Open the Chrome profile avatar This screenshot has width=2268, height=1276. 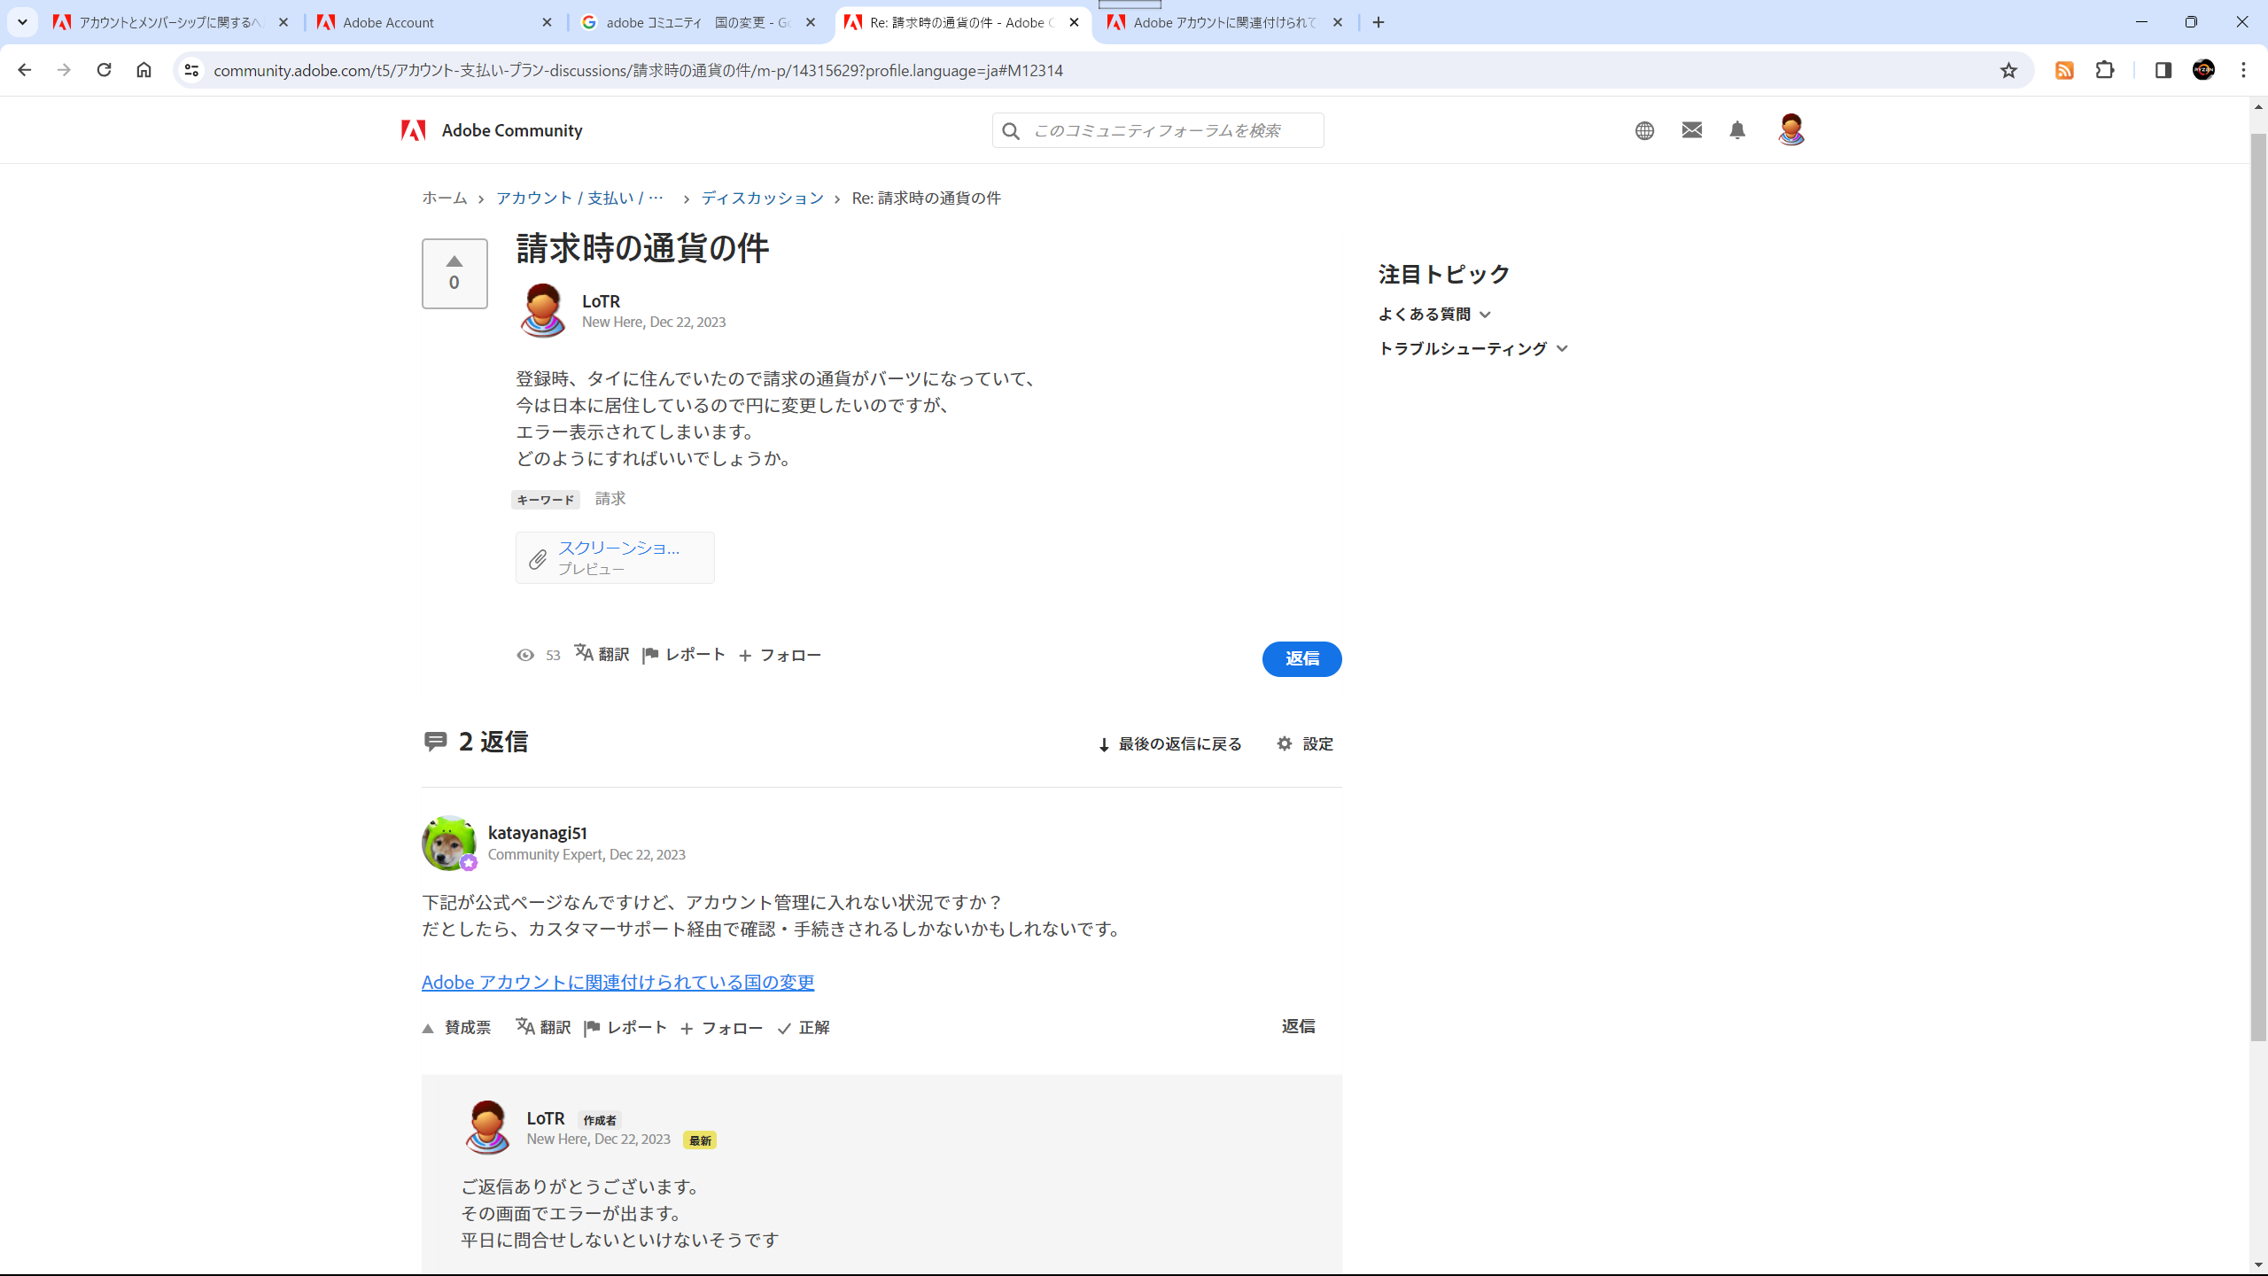click(x=2203, y=70)
